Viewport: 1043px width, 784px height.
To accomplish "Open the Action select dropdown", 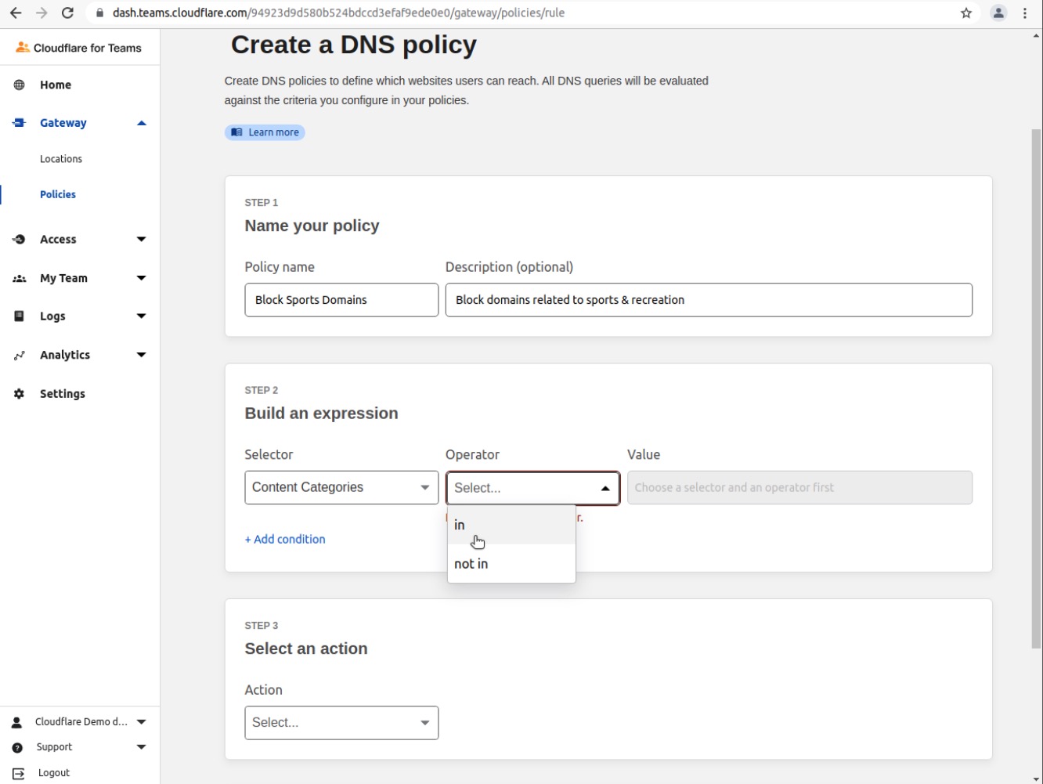I will click(x=341, y=723).
